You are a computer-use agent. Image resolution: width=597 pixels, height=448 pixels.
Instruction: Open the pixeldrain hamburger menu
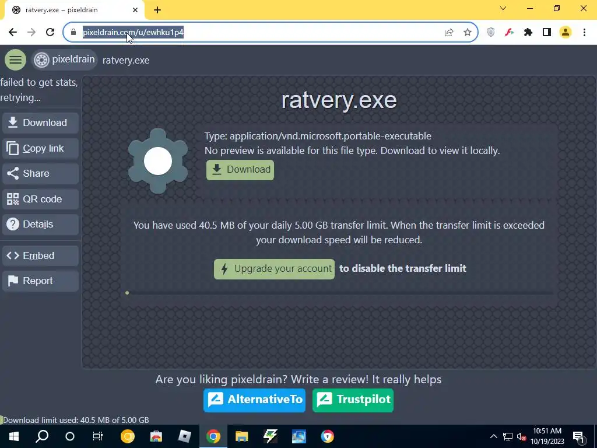coord(15,60)
